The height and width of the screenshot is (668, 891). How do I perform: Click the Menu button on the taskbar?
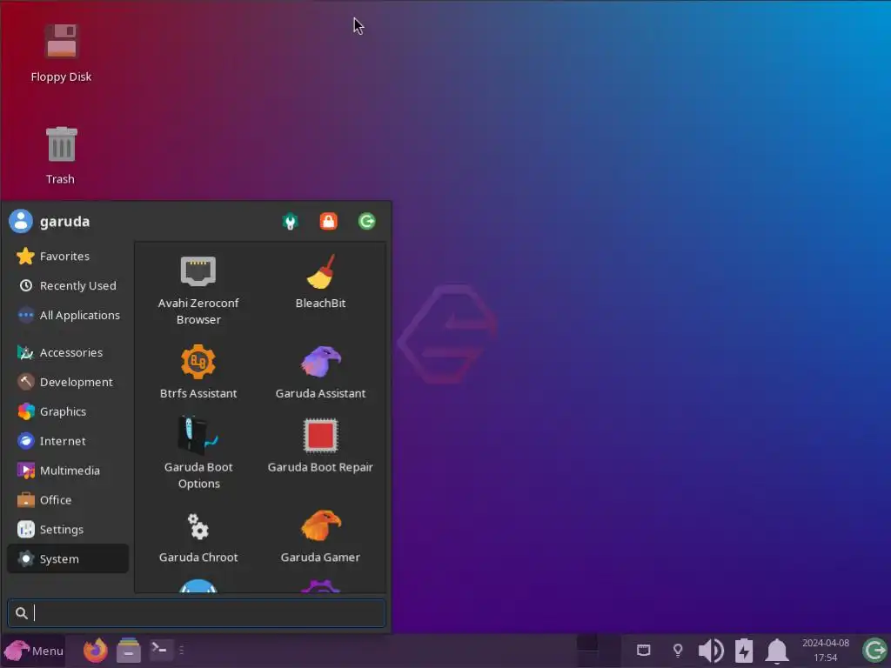[x=34, y=651]
